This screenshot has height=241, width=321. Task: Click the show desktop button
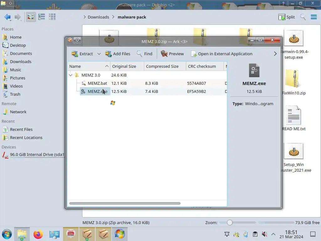(x=313, y=234)
